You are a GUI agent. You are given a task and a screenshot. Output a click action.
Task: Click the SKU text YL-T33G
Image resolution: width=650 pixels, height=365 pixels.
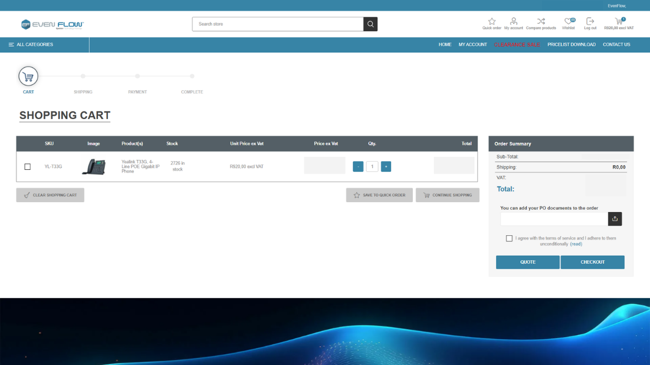click(53, 167)
